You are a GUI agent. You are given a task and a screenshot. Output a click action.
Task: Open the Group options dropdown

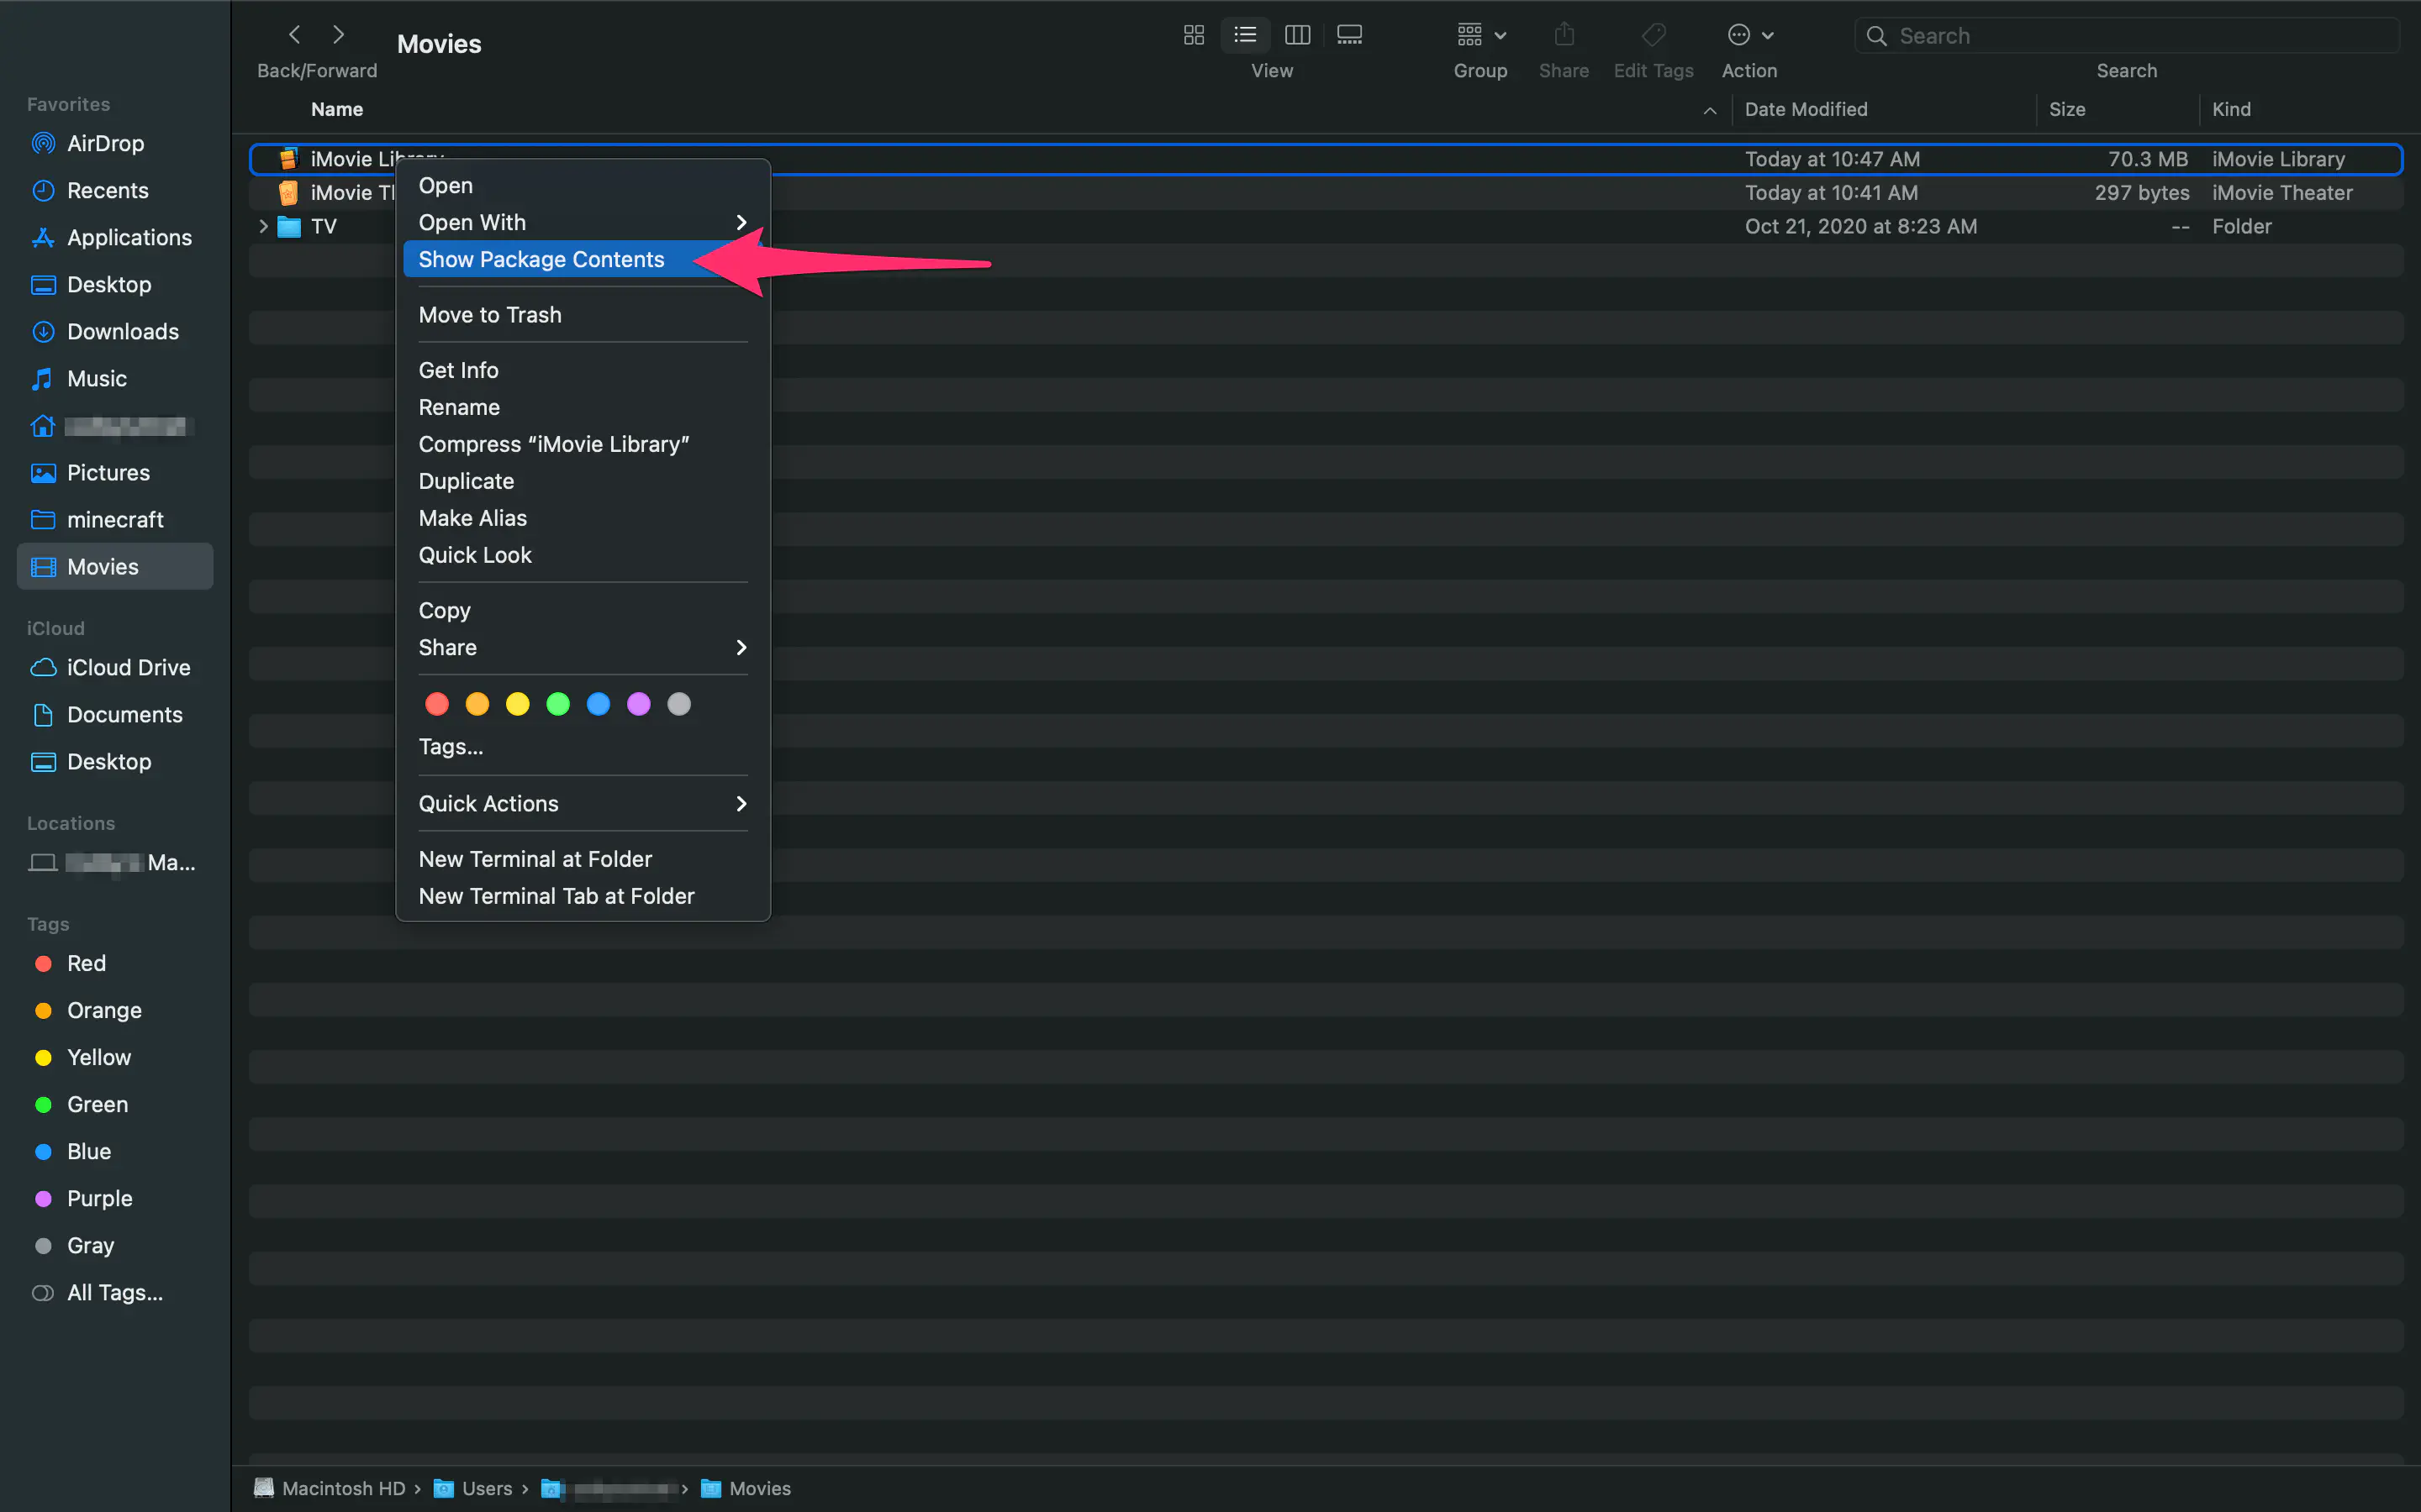1480,35
